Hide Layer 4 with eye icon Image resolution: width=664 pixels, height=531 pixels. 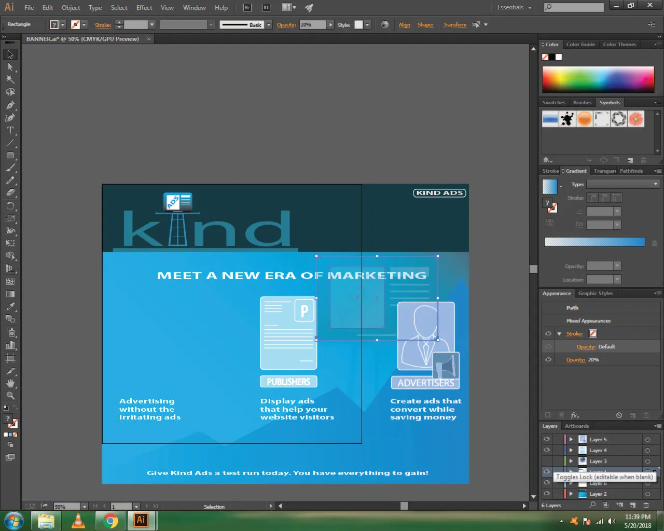(x=547, y=450)
